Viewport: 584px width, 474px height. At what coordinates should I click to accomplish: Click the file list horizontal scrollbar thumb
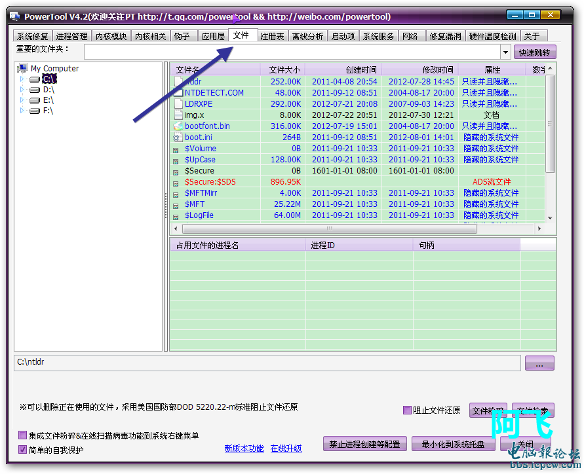[x=330, y=228]
